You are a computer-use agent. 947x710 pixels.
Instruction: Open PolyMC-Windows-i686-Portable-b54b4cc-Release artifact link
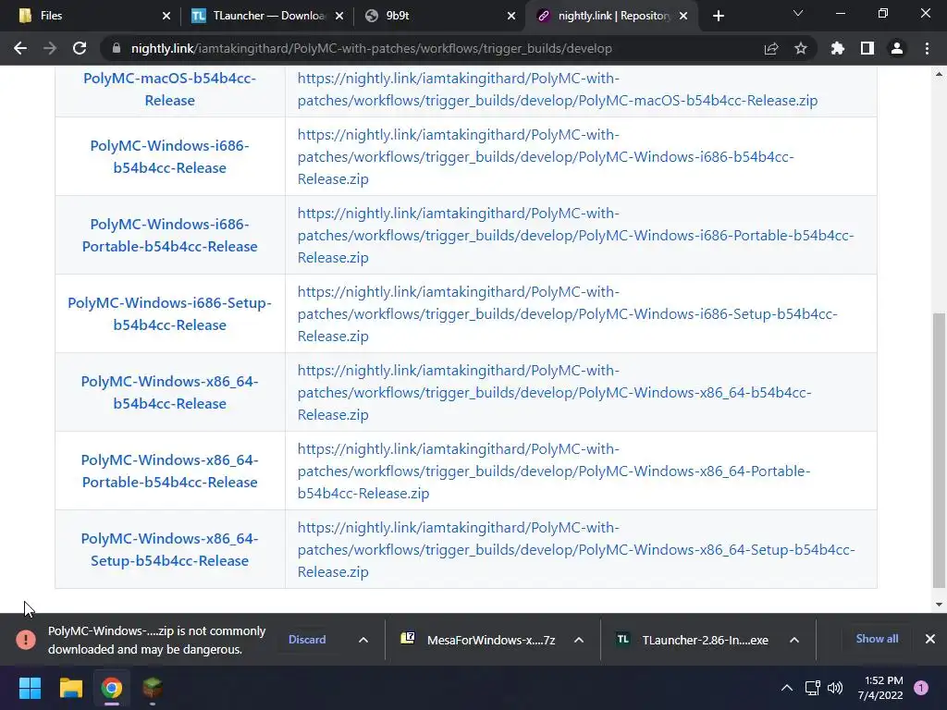[x=170, y=236]
